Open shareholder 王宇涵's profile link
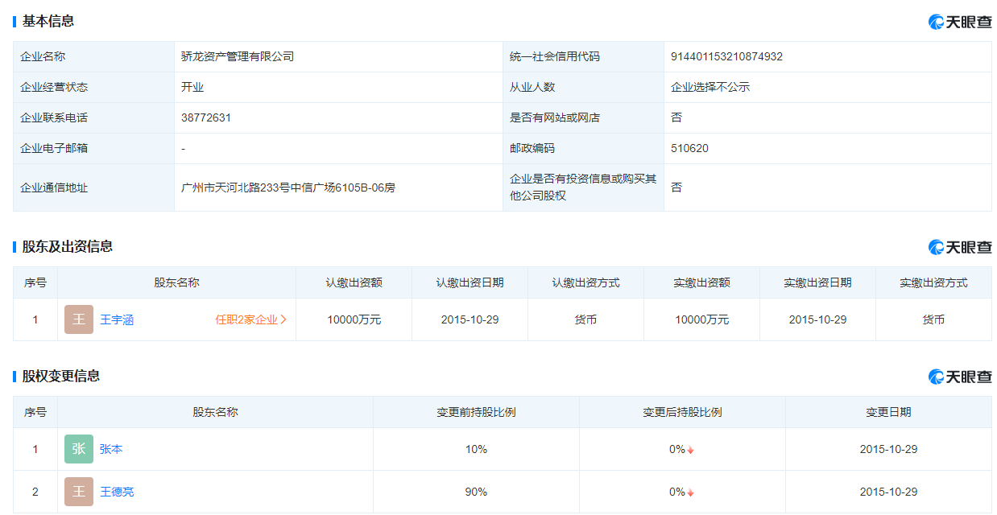Viewport: 997px width, 515px height. [117, 319]
